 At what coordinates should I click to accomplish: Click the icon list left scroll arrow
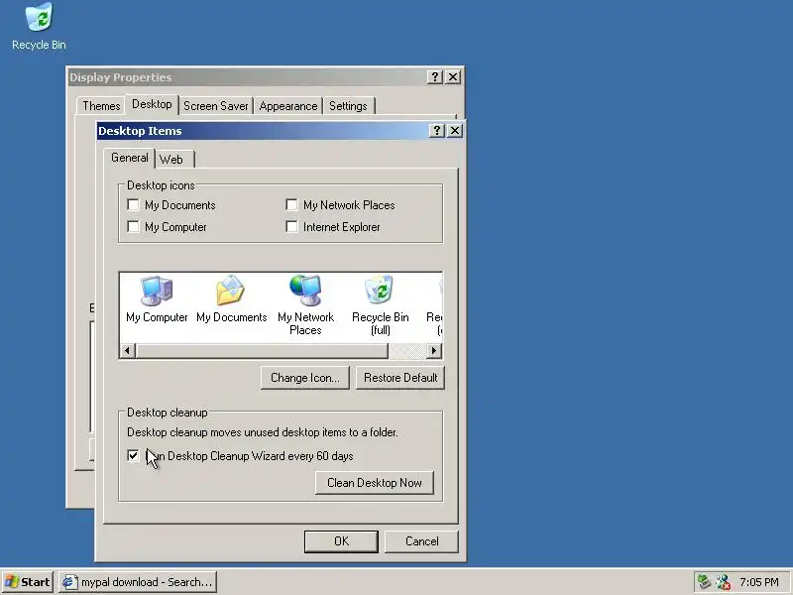pyautogui.click(x=128, y=351)
